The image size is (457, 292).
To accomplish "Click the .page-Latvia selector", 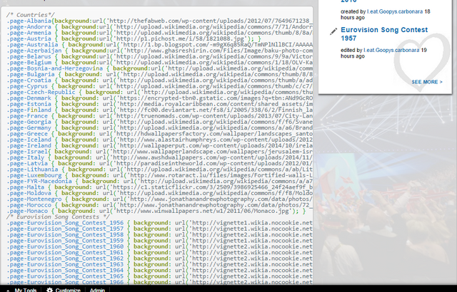I will coord(27,164).
